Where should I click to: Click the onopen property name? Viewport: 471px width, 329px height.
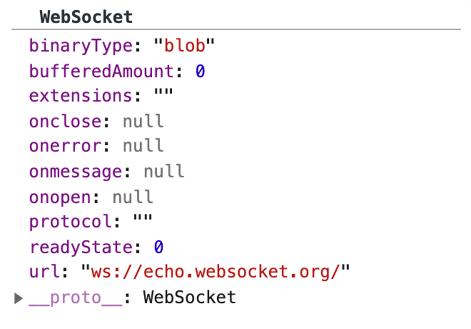click(x=61, y=196)
